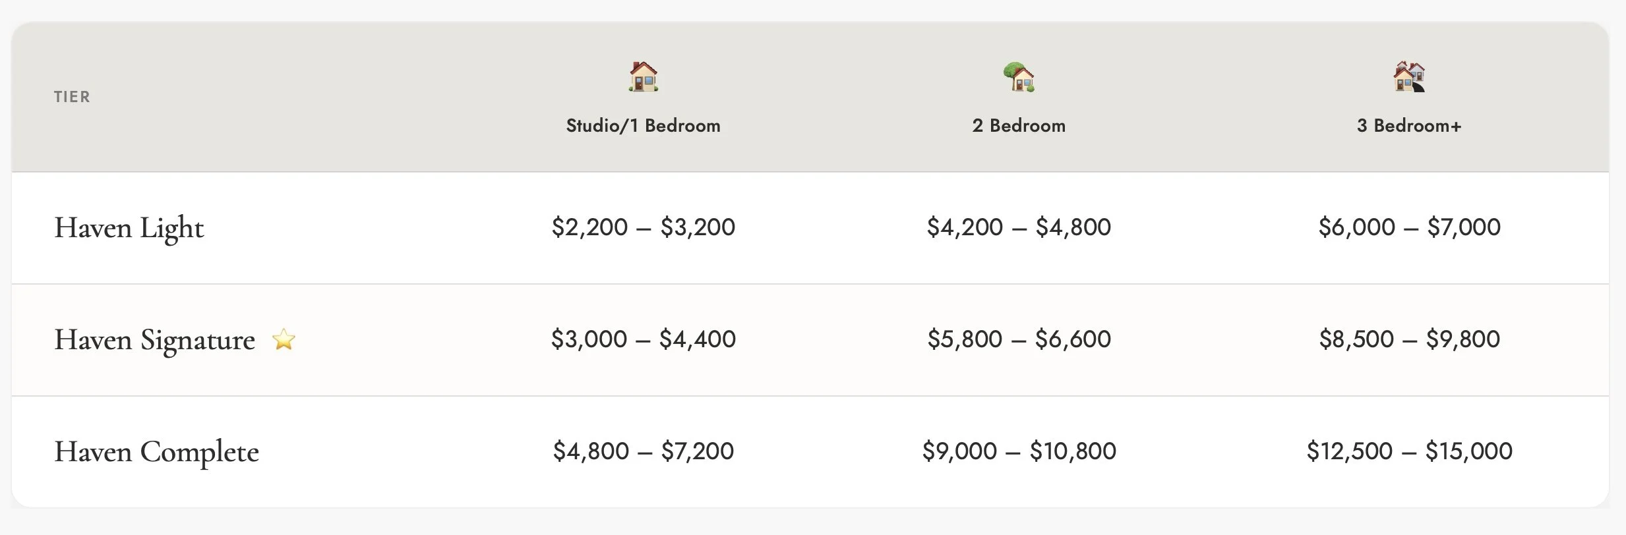Select the TIER column header
1626x535 pixels.
point(72,97)
